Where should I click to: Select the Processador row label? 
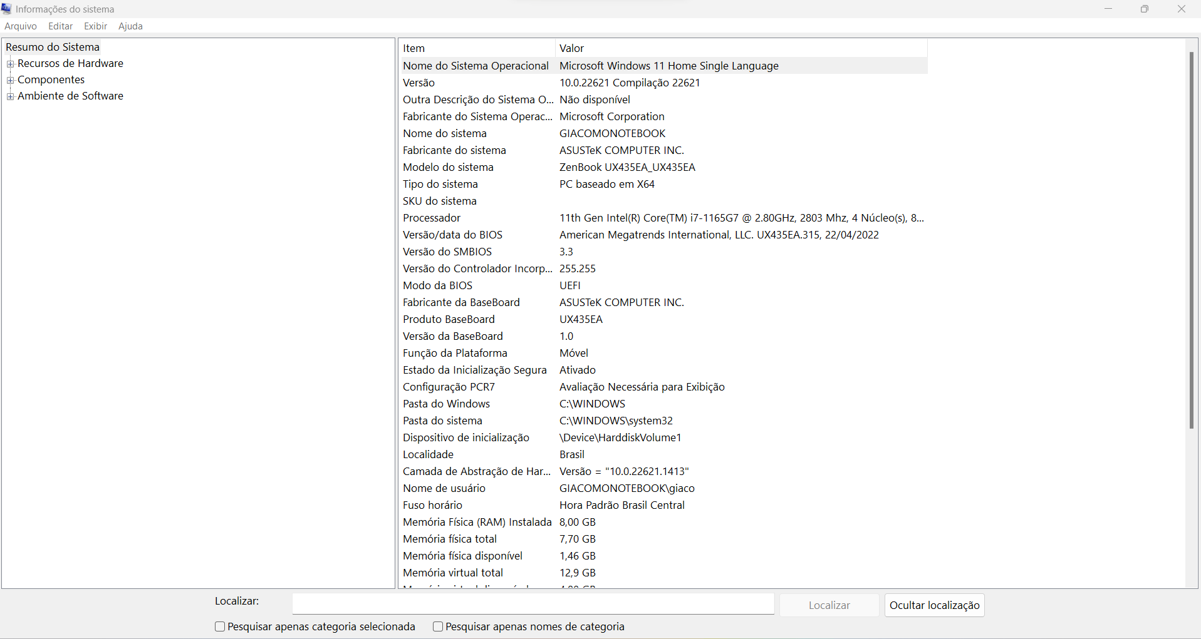(432, 218)
